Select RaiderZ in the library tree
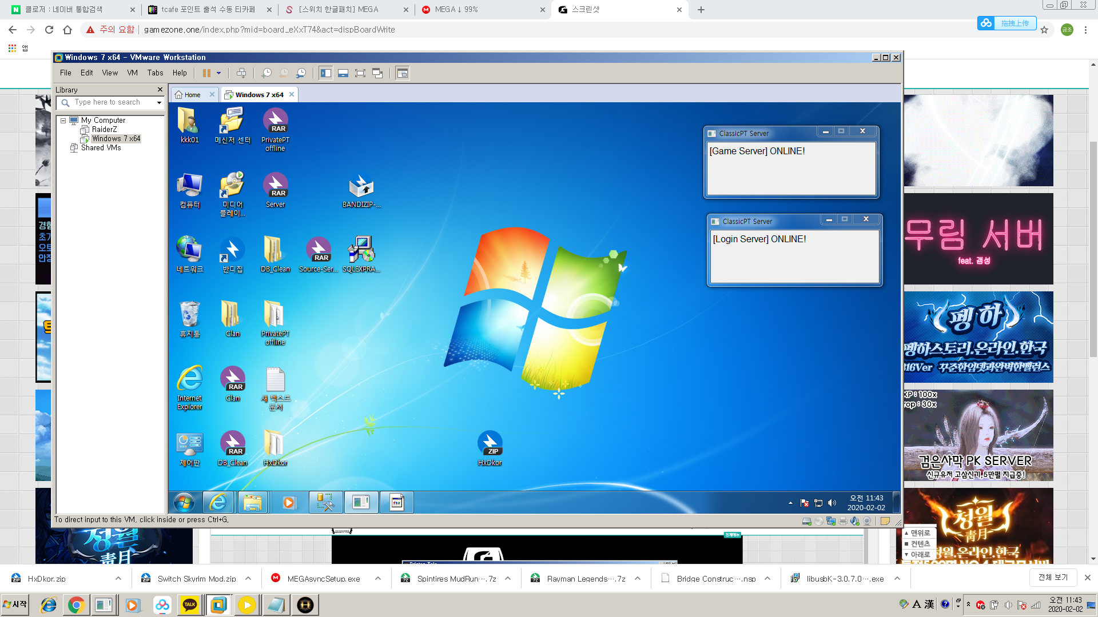Image resolution: width=1098 pixels, height=617 pixels. [104, 130]
